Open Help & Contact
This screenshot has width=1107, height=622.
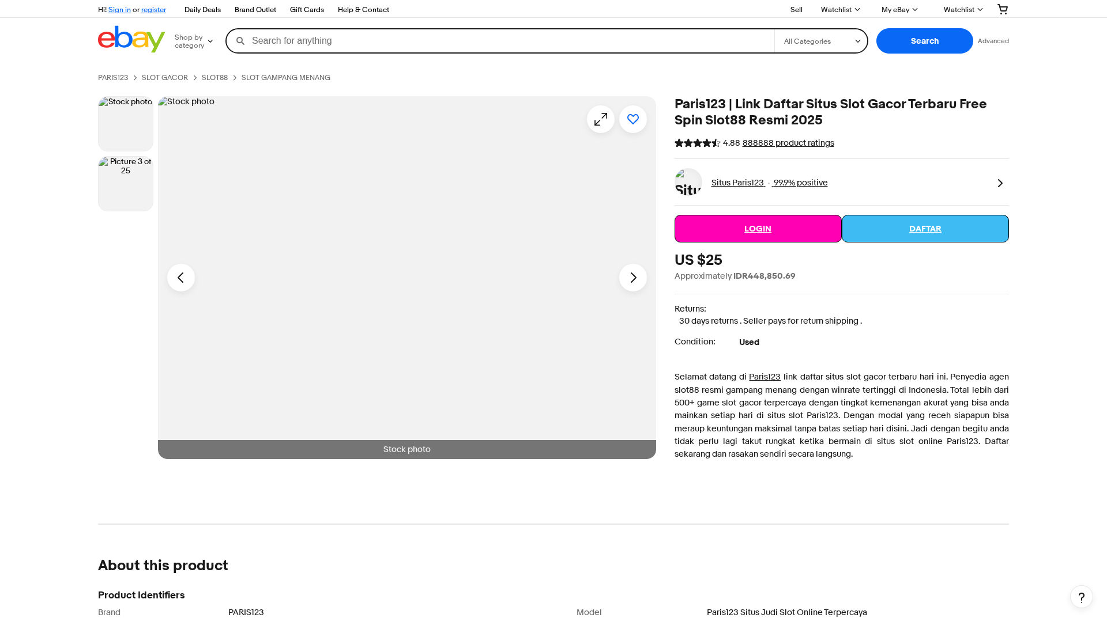click(x=363, y=10)
